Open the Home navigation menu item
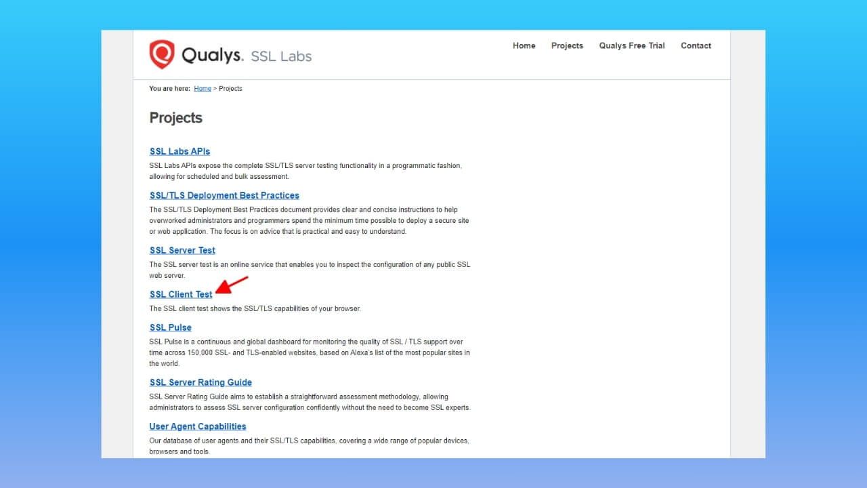 click(524, 45)
